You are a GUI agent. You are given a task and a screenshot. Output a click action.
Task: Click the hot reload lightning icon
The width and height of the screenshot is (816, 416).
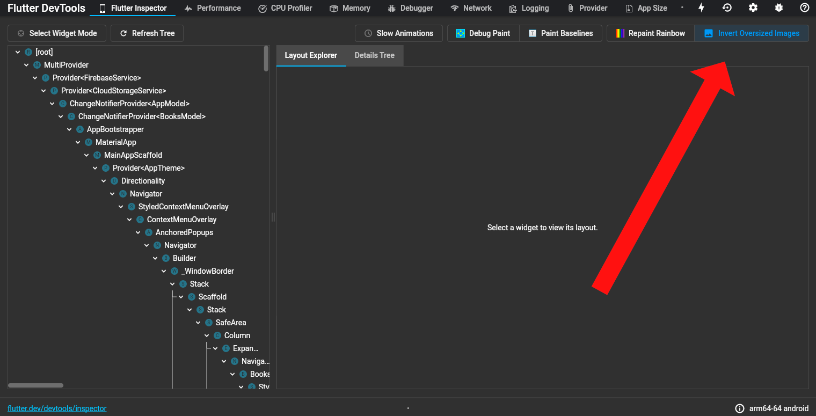point(701,8)
